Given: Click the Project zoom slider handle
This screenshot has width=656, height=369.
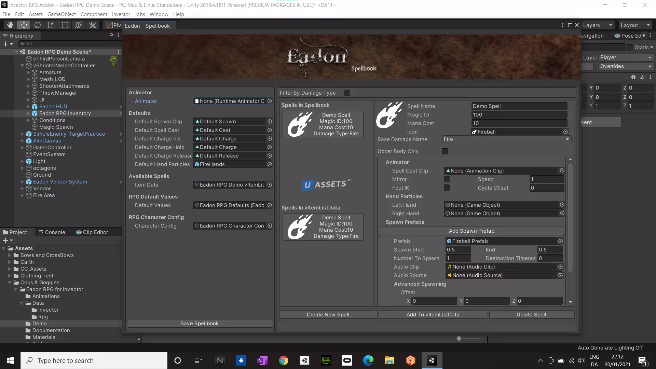Looking at the screenshot, I should pos(459,339).
